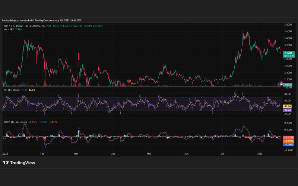Click the Mar label on time axis

coord(76,154)
